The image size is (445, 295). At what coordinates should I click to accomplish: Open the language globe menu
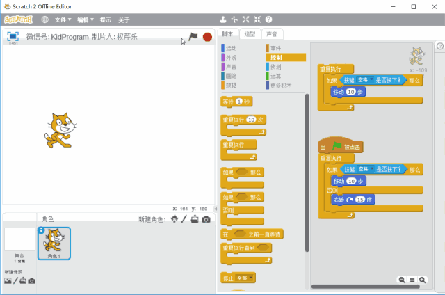coord(45,19)
